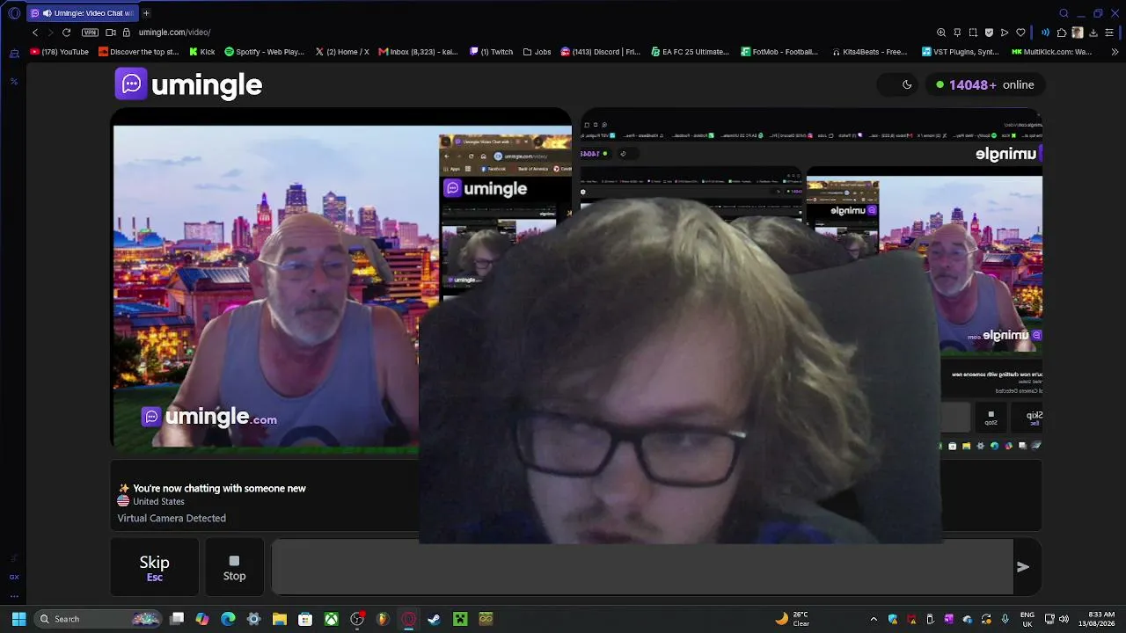The width and height of the screenshot is (1126, 633).
Task: Click the microphone tray icon
Action: click(x=1005, y=619)
